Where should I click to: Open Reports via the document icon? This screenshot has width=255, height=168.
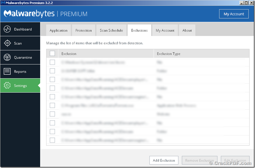click(7, 72)
